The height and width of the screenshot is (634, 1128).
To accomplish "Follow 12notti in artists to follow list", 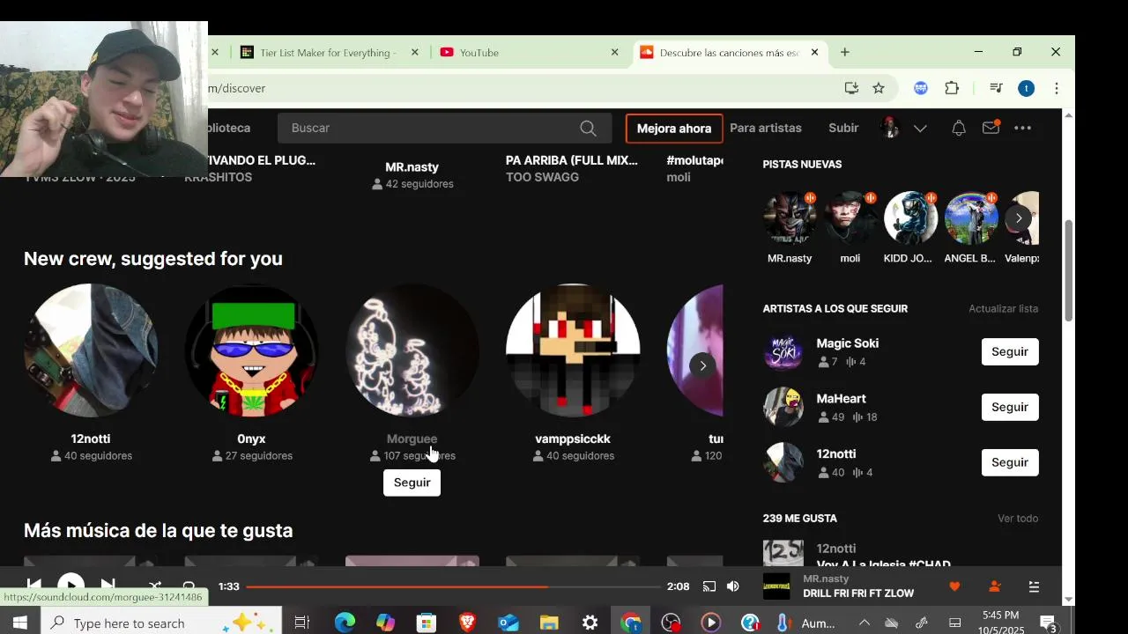I will (x=1010, y=462).
